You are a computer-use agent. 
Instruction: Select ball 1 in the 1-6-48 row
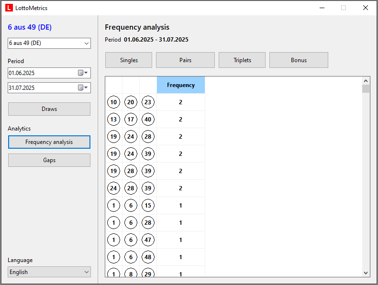113,257
